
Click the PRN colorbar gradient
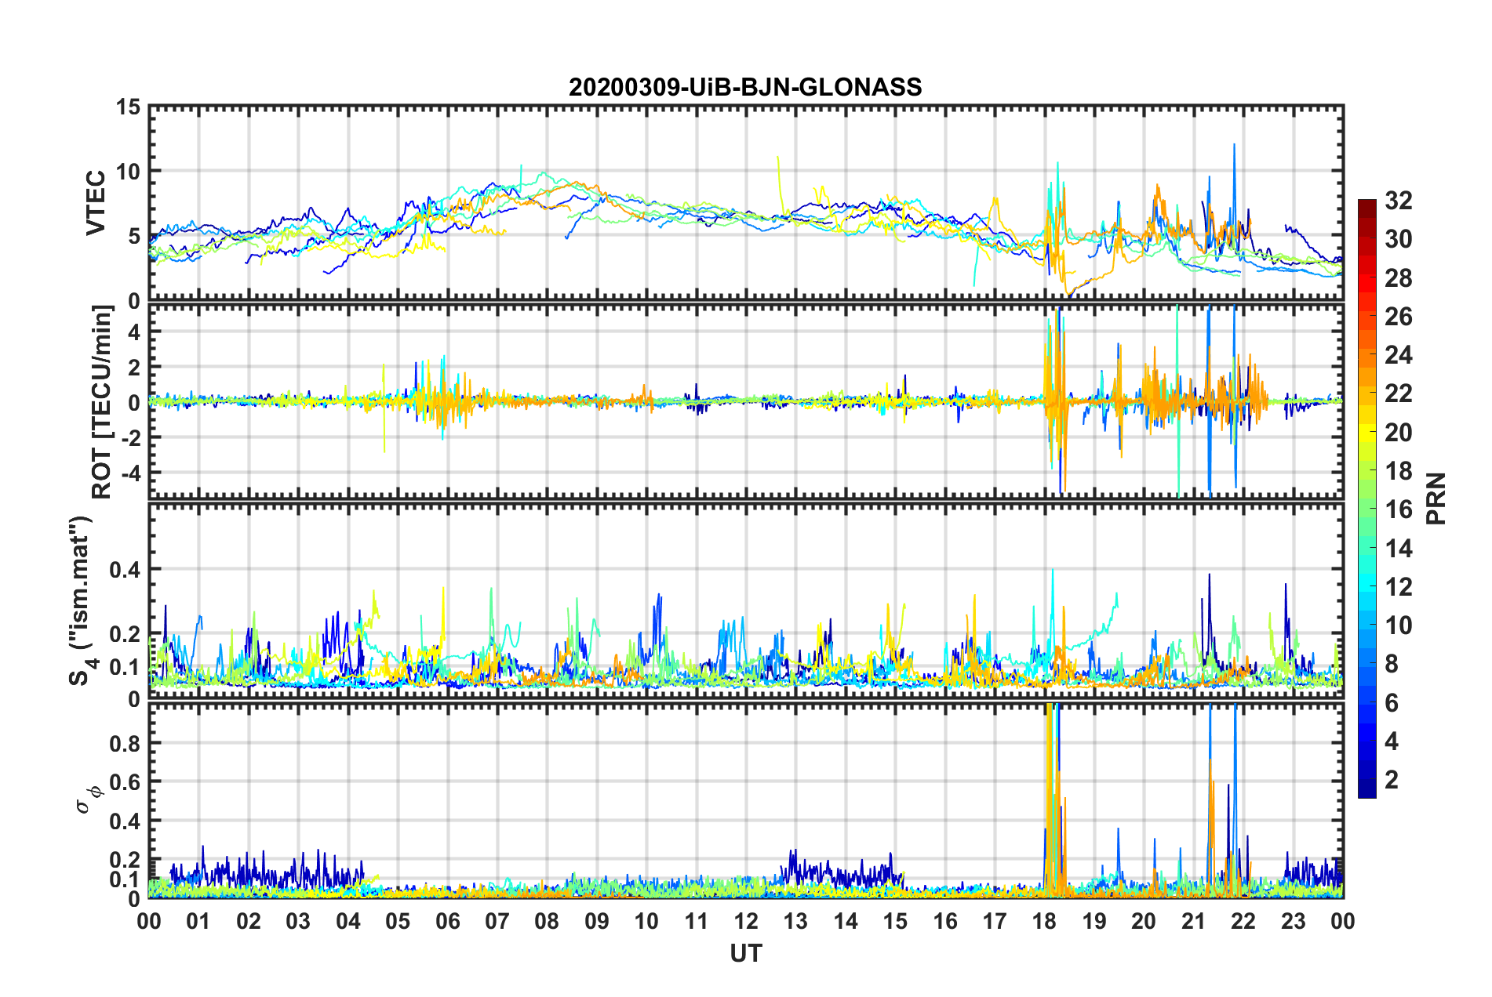1366,498
